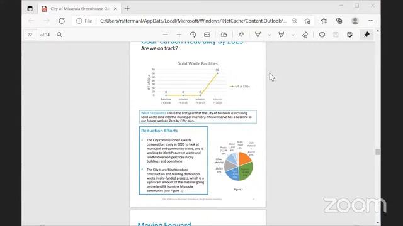Zoom out the PDF view
403x226 pixels.
[165, 35]
